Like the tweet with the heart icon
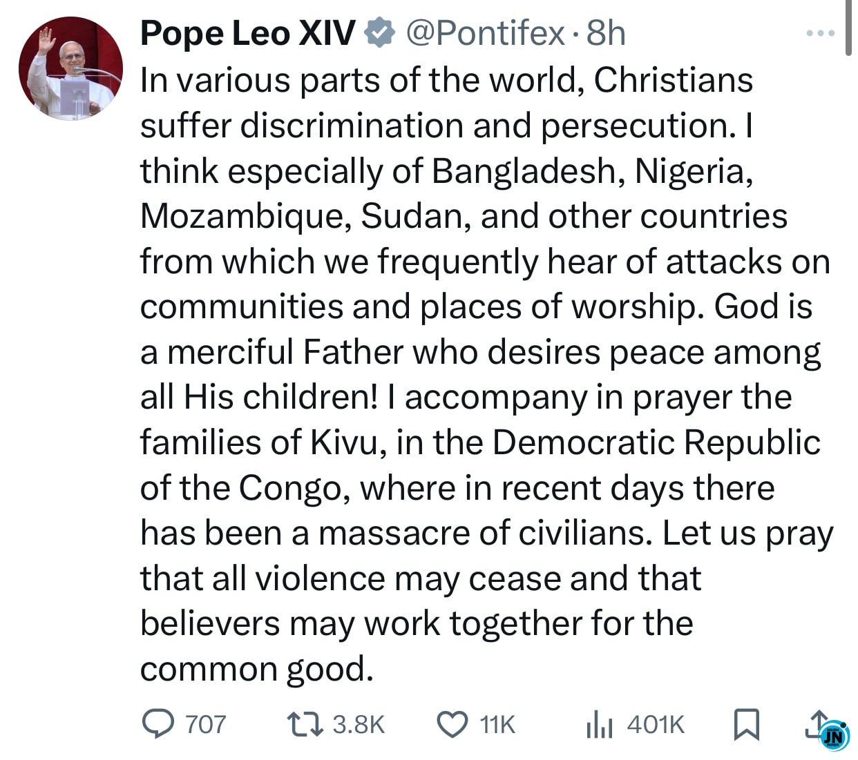Image resolution: width=858 pixels, height=760 pixels. 452,724
